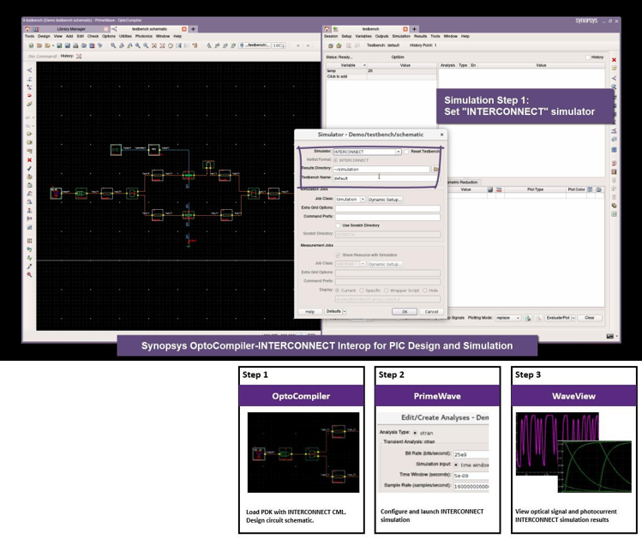Open Measurement Jobs Job Class dropdown
642x539 pixels.
pos(351,264)
